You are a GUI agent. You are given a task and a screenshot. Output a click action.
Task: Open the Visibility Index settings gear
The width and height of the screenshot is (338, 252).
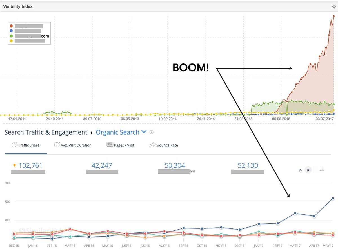334,7
